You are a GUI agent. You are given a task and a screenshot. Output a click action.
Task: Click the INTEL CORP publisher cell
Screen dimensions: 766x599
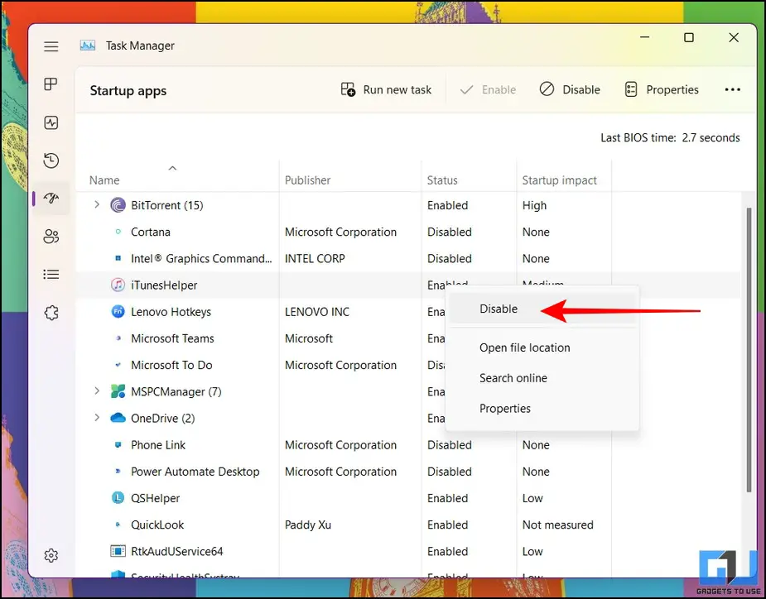(315, 258)
